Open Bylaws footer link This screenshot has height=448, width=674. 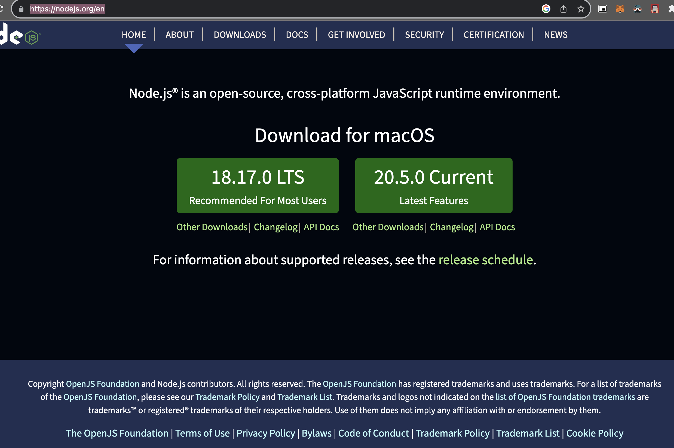(317, 433)
